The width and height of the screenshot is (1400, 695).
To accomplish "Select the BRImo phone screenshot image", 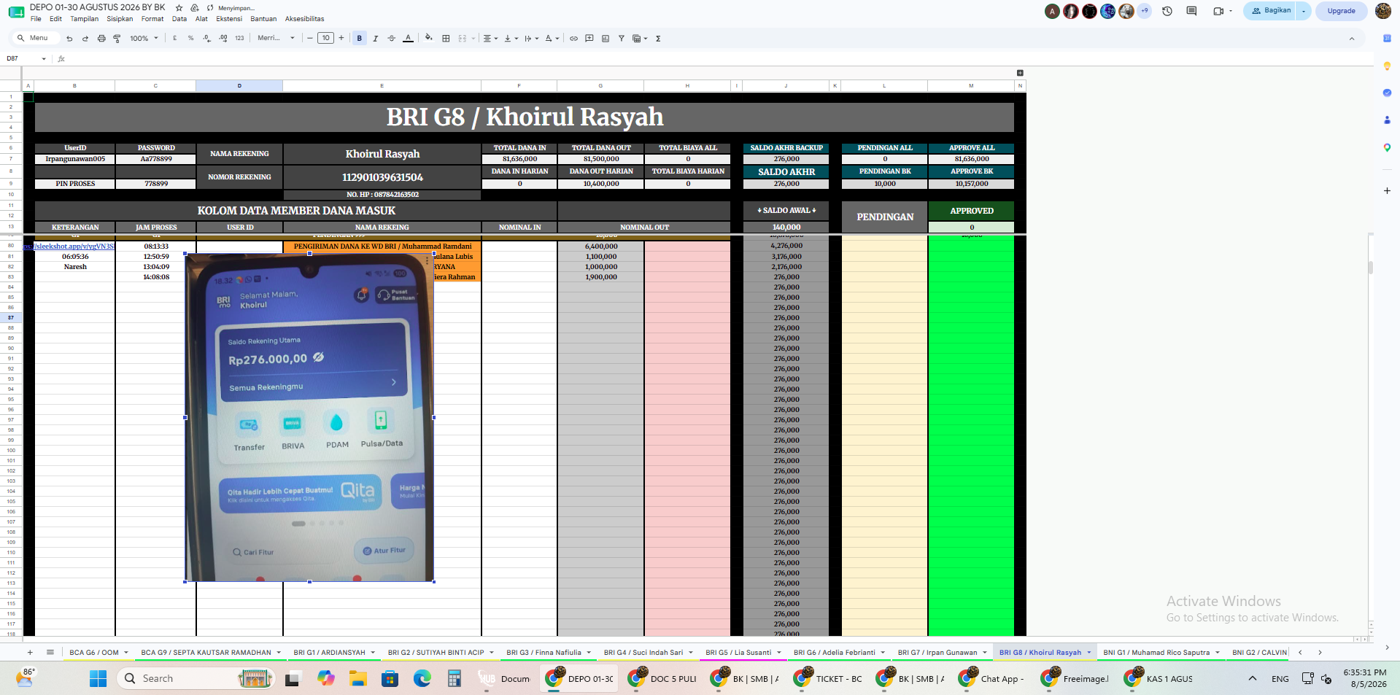I will (x=309, y=418).
